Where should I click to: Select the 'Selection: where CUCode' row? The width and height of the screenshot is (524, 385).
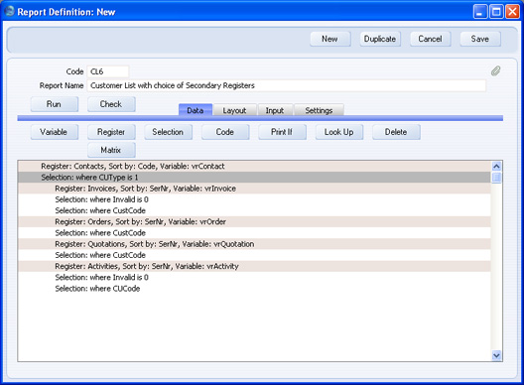[254, 289]
